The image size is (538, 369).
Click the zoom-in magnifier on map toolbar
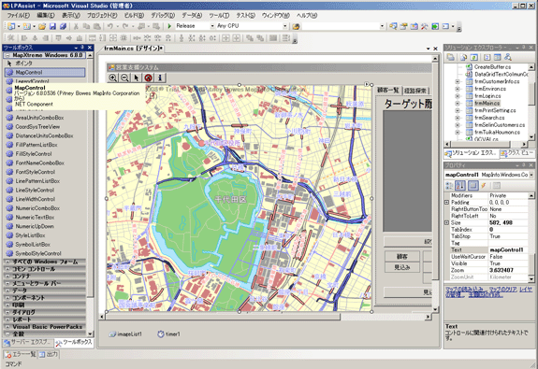[113, 78]
